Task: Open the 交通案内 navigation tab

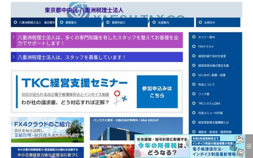Action: (x=172, y=23)
